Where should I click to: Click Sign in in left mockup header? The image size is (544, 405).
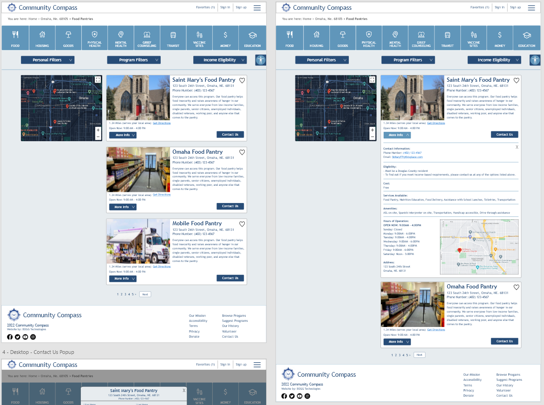tap(225, 7)
